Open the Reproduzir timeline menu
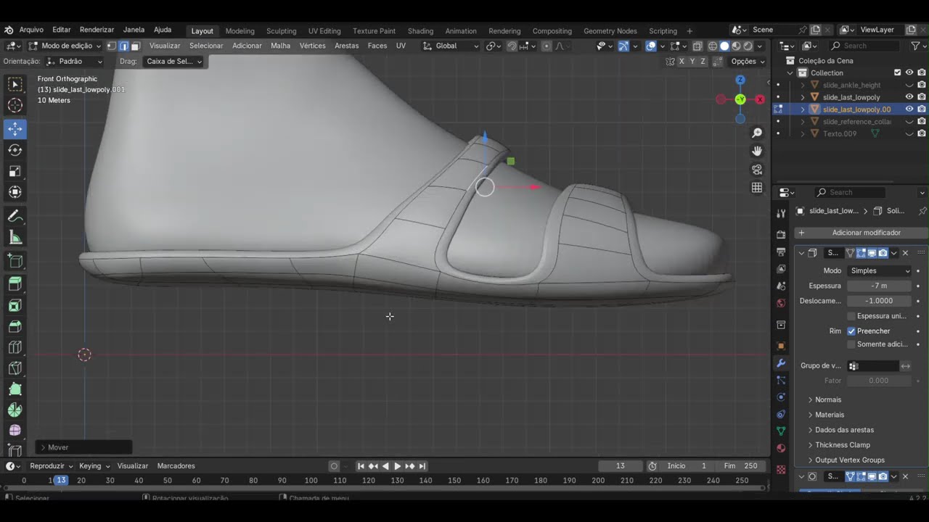 point(51,466)
